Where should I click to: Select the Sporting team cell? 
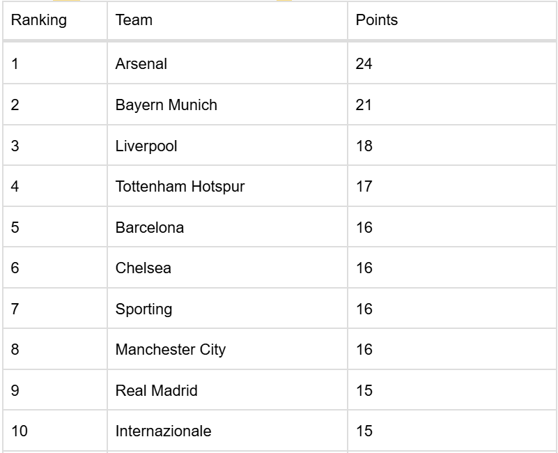pyautogui.click(x=144, y=309)
